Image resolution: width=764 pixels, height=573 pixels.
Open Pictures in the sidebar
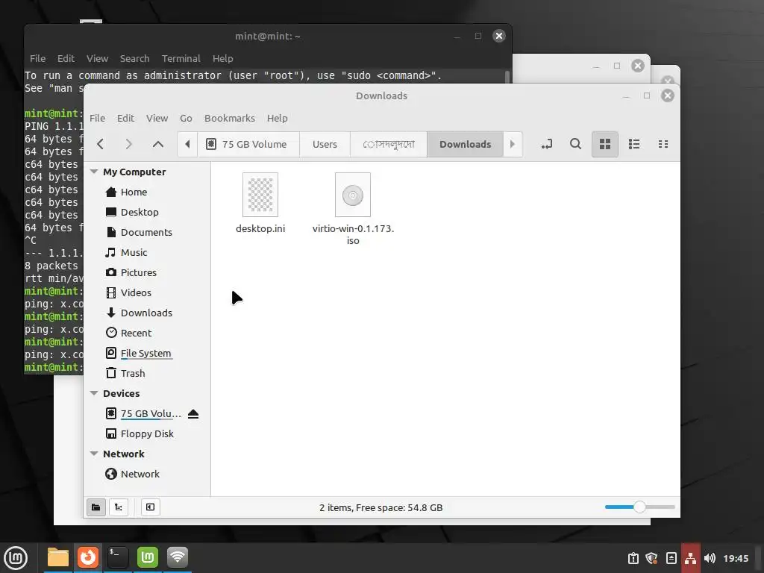(x=138, y=272)
